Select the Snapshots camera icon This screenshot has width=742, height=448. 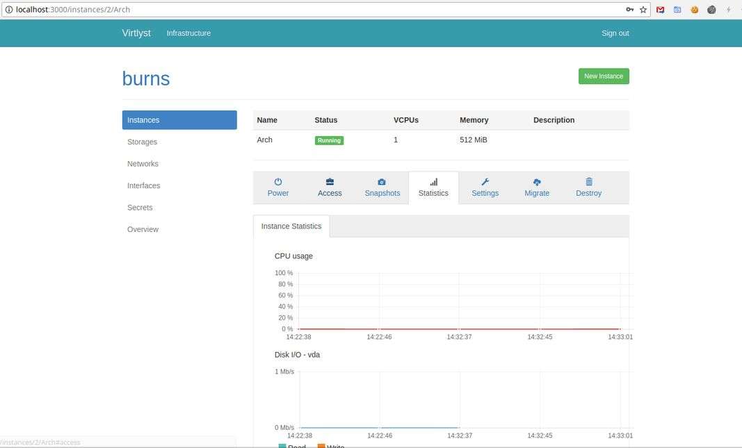click(x=382, y=182)
